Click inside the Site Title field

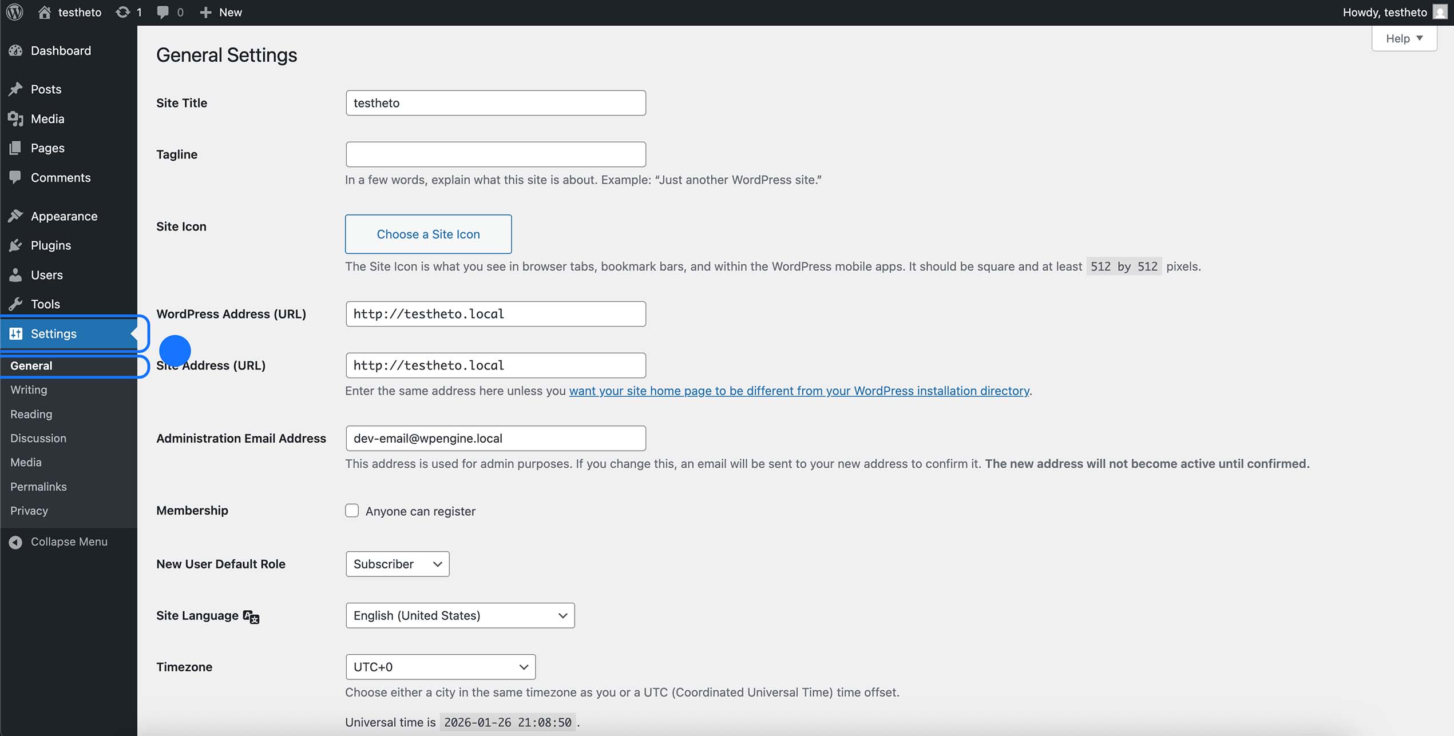pos(494,103)
